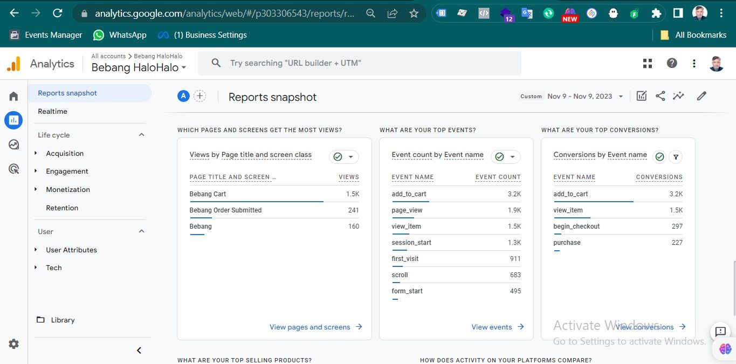This screenshot has width=736, height=364.
Task: Click the All Users 'A' segment badge
Action: (183, 96)
